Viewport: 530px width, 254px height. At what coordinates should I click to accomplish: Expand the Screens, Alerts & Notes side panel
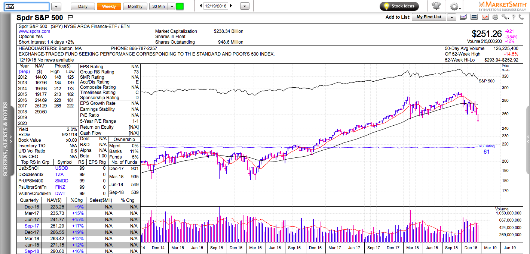[6, 139]
